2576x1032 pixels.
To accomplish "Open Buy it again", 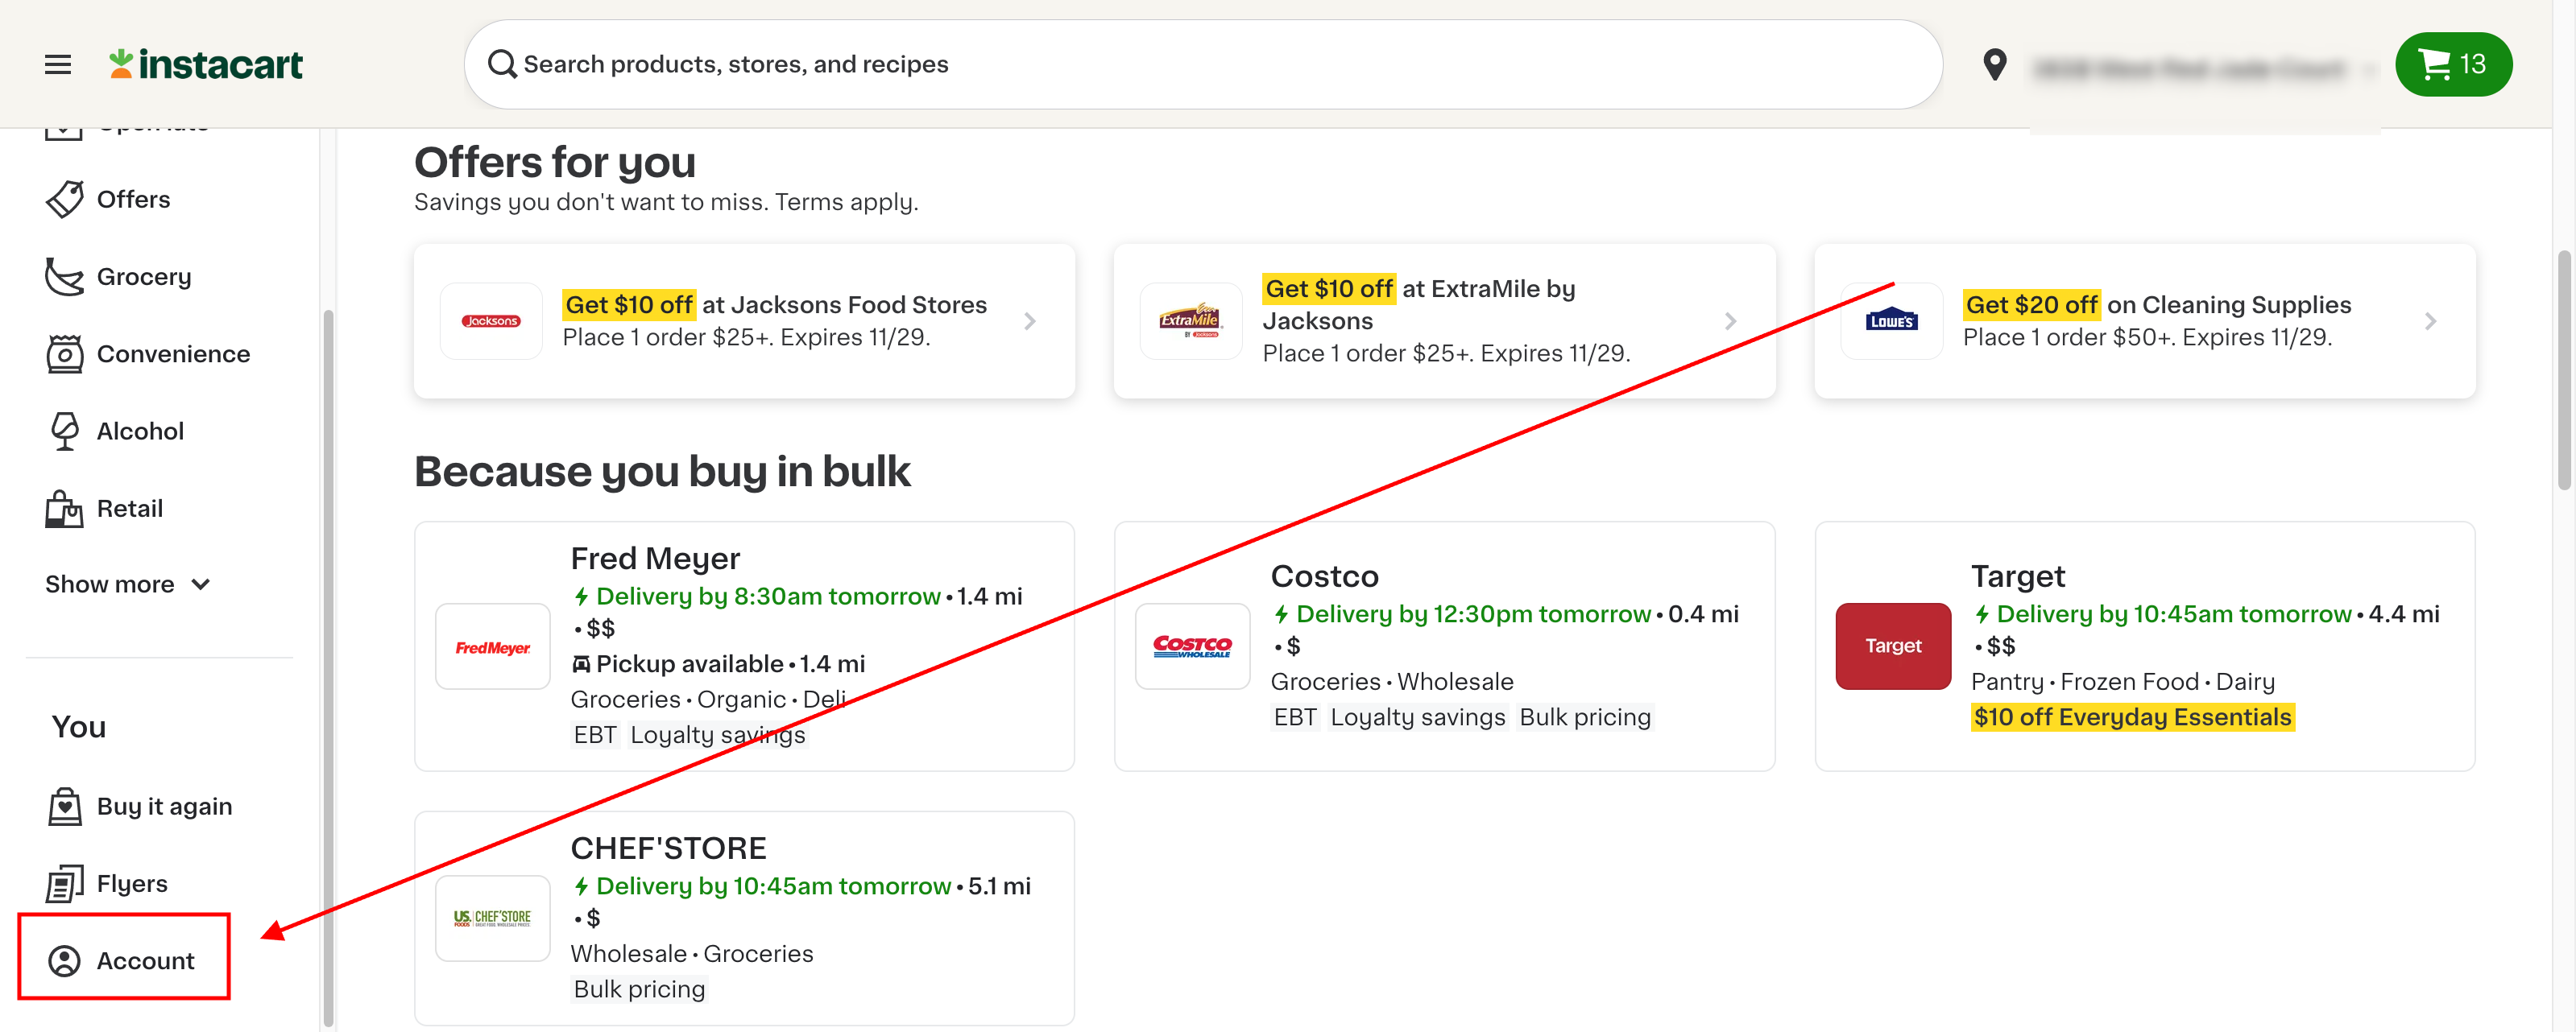I will coord(164,807).
